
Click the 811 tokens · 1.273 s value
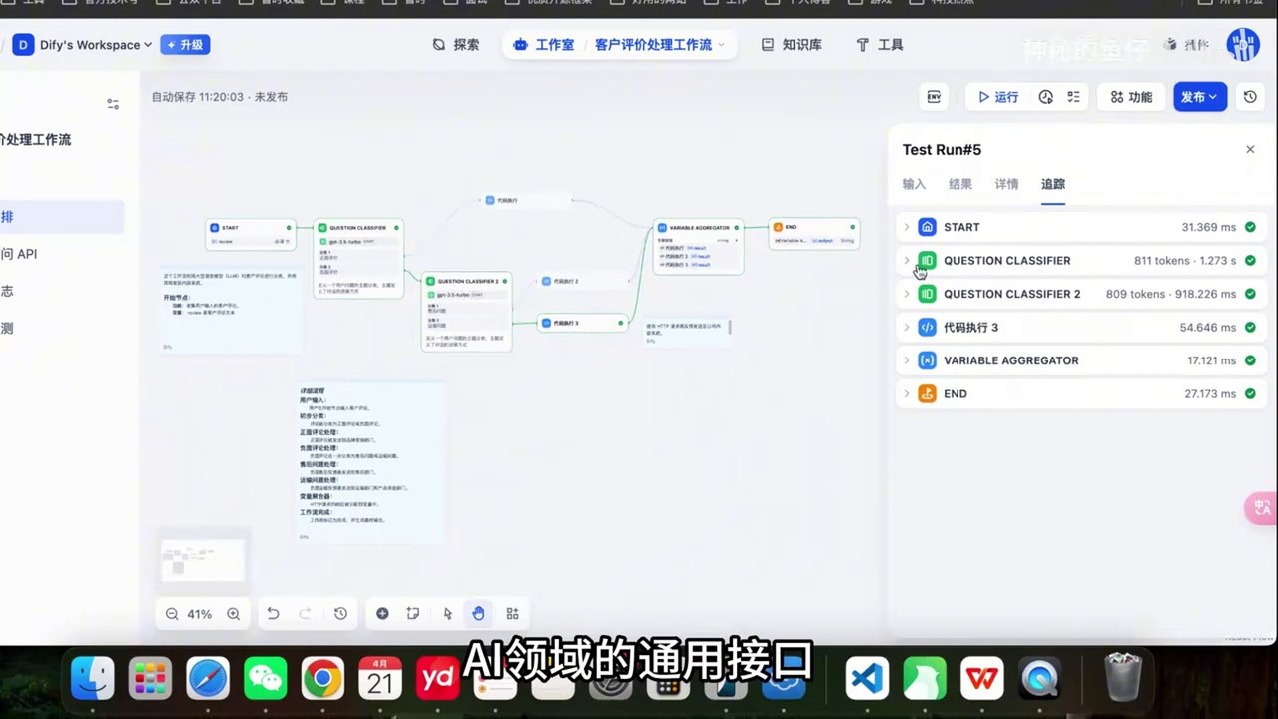click(1185, 261)
